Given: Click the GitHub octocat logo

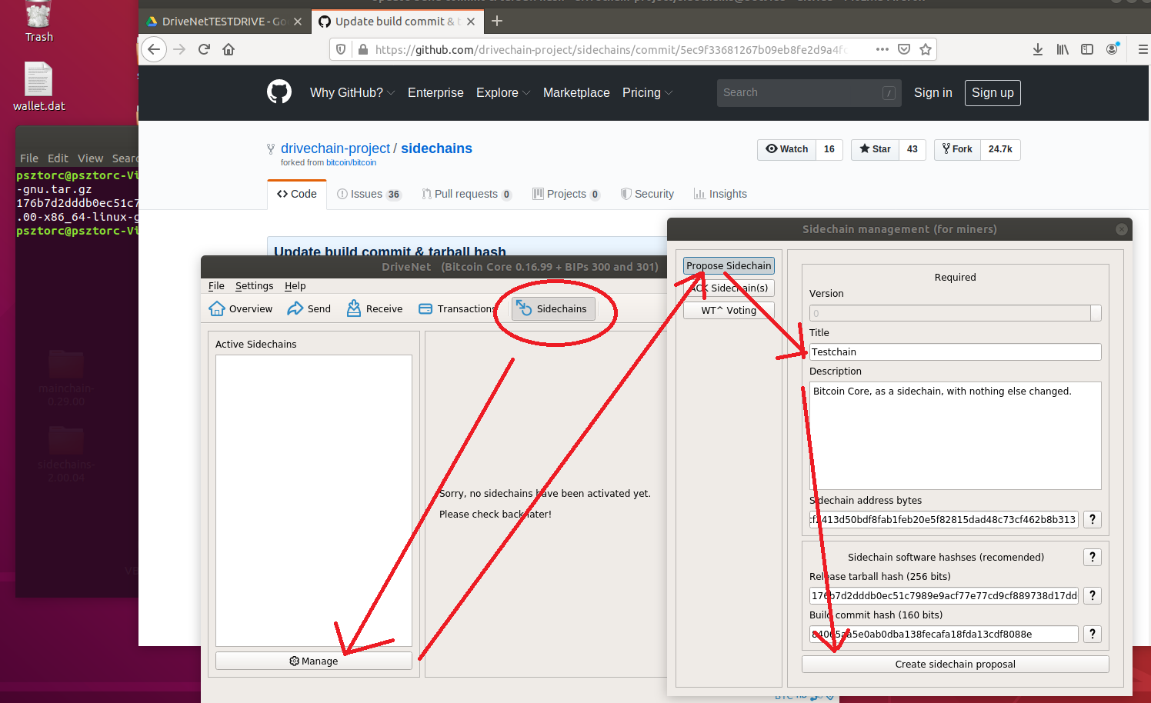Looking at the screenshot, I should pos(279,92).
